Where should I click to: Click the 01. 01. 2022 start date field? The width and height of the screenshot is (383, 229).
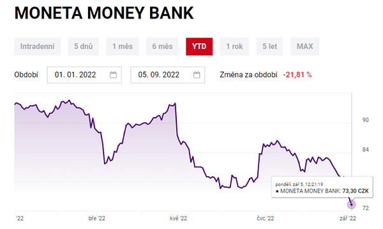[84, 74]
